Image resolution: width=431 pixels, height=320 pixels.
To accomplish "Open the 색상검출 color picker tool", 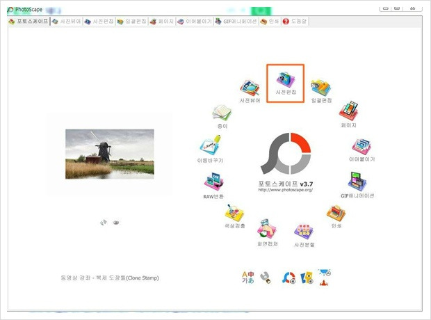I will point(234,216).
